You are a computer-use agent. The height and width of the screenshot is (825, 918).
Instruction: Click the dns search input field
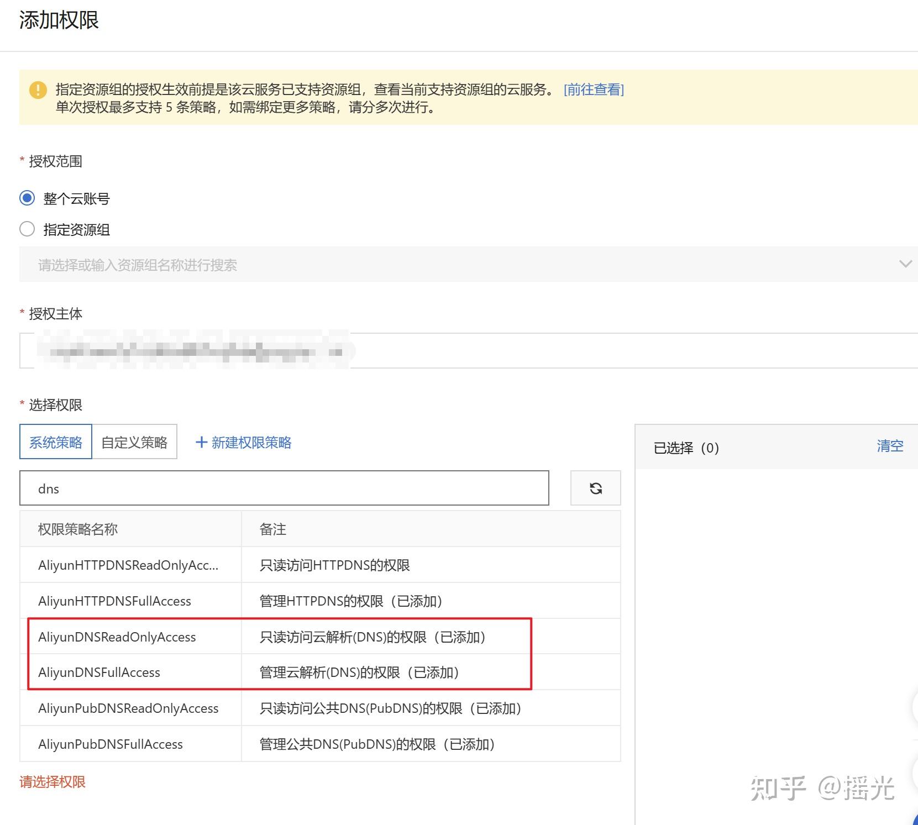point(284,488)
